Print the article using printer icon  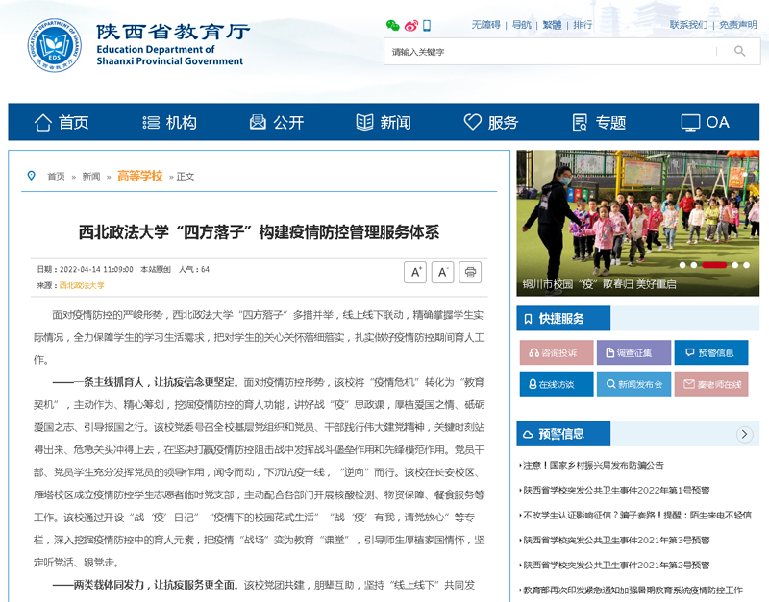[470, 272]
